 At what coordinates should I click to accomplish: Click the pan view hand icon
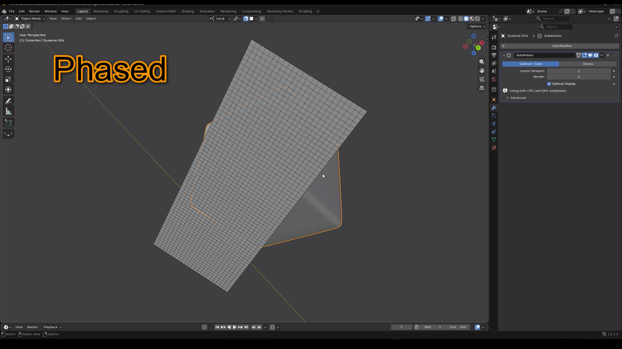[x=482, y=70]
